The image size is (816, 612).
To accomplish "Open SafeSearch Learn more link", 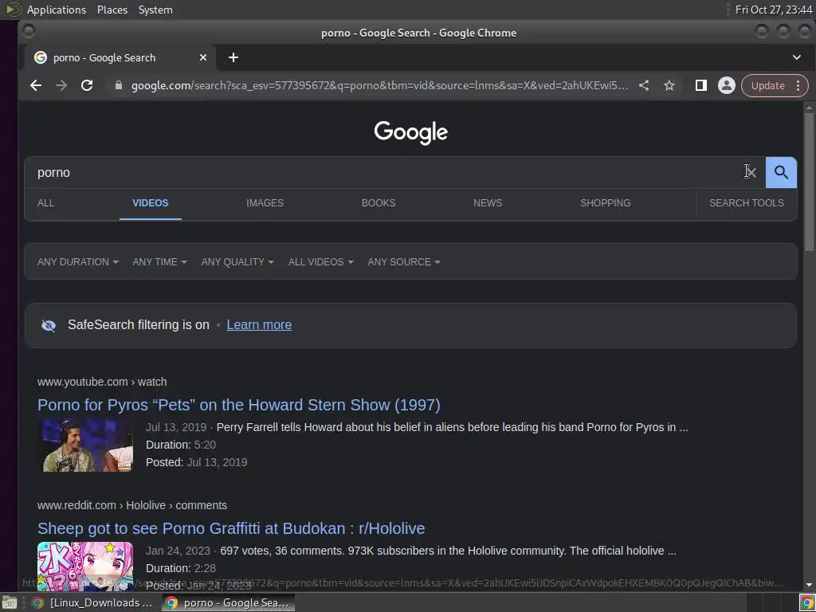I will coord(259,325).
